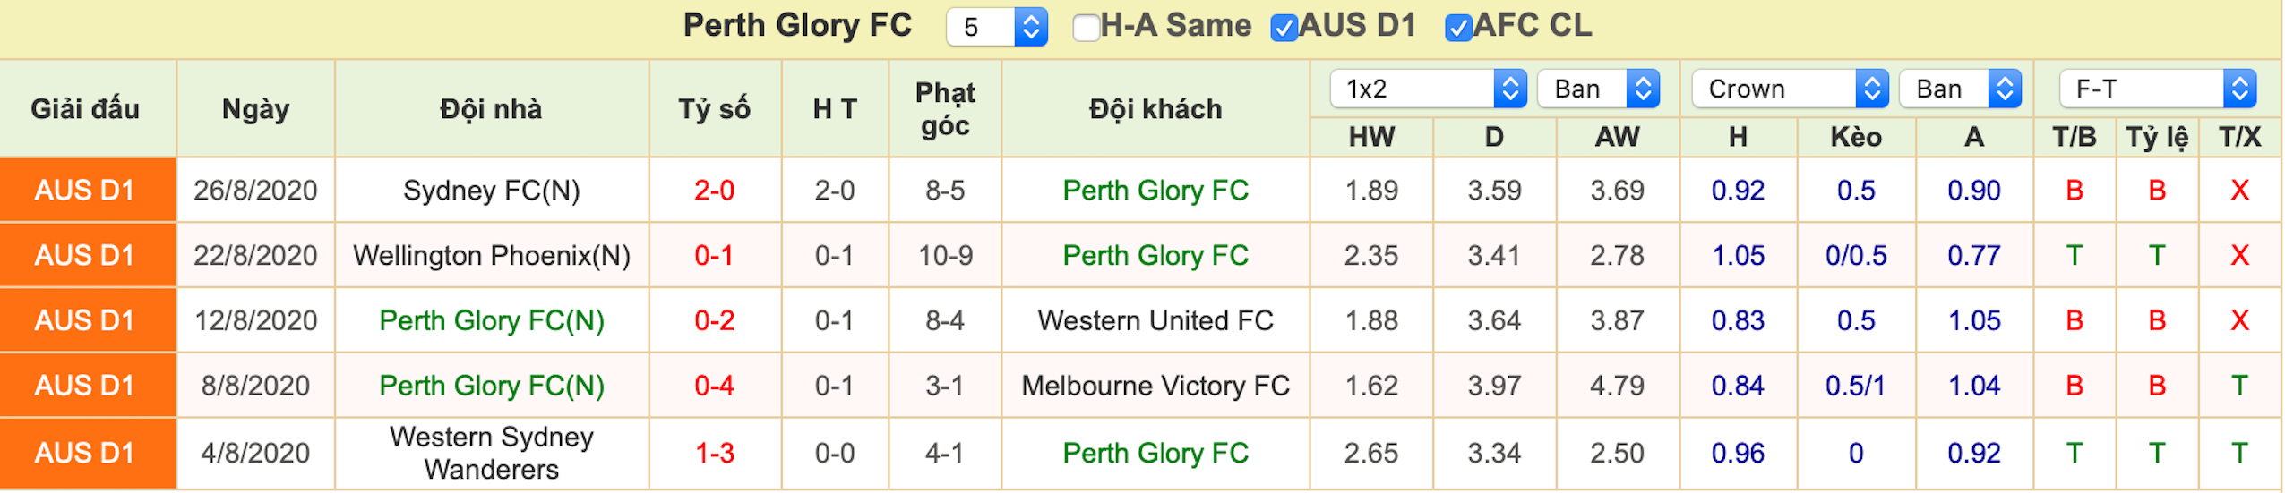Image resolution: width=2285 pixels, height=493 pixels.
Task: Open the 2-0 score for Sydney match
Action: (x=714, y=191)
